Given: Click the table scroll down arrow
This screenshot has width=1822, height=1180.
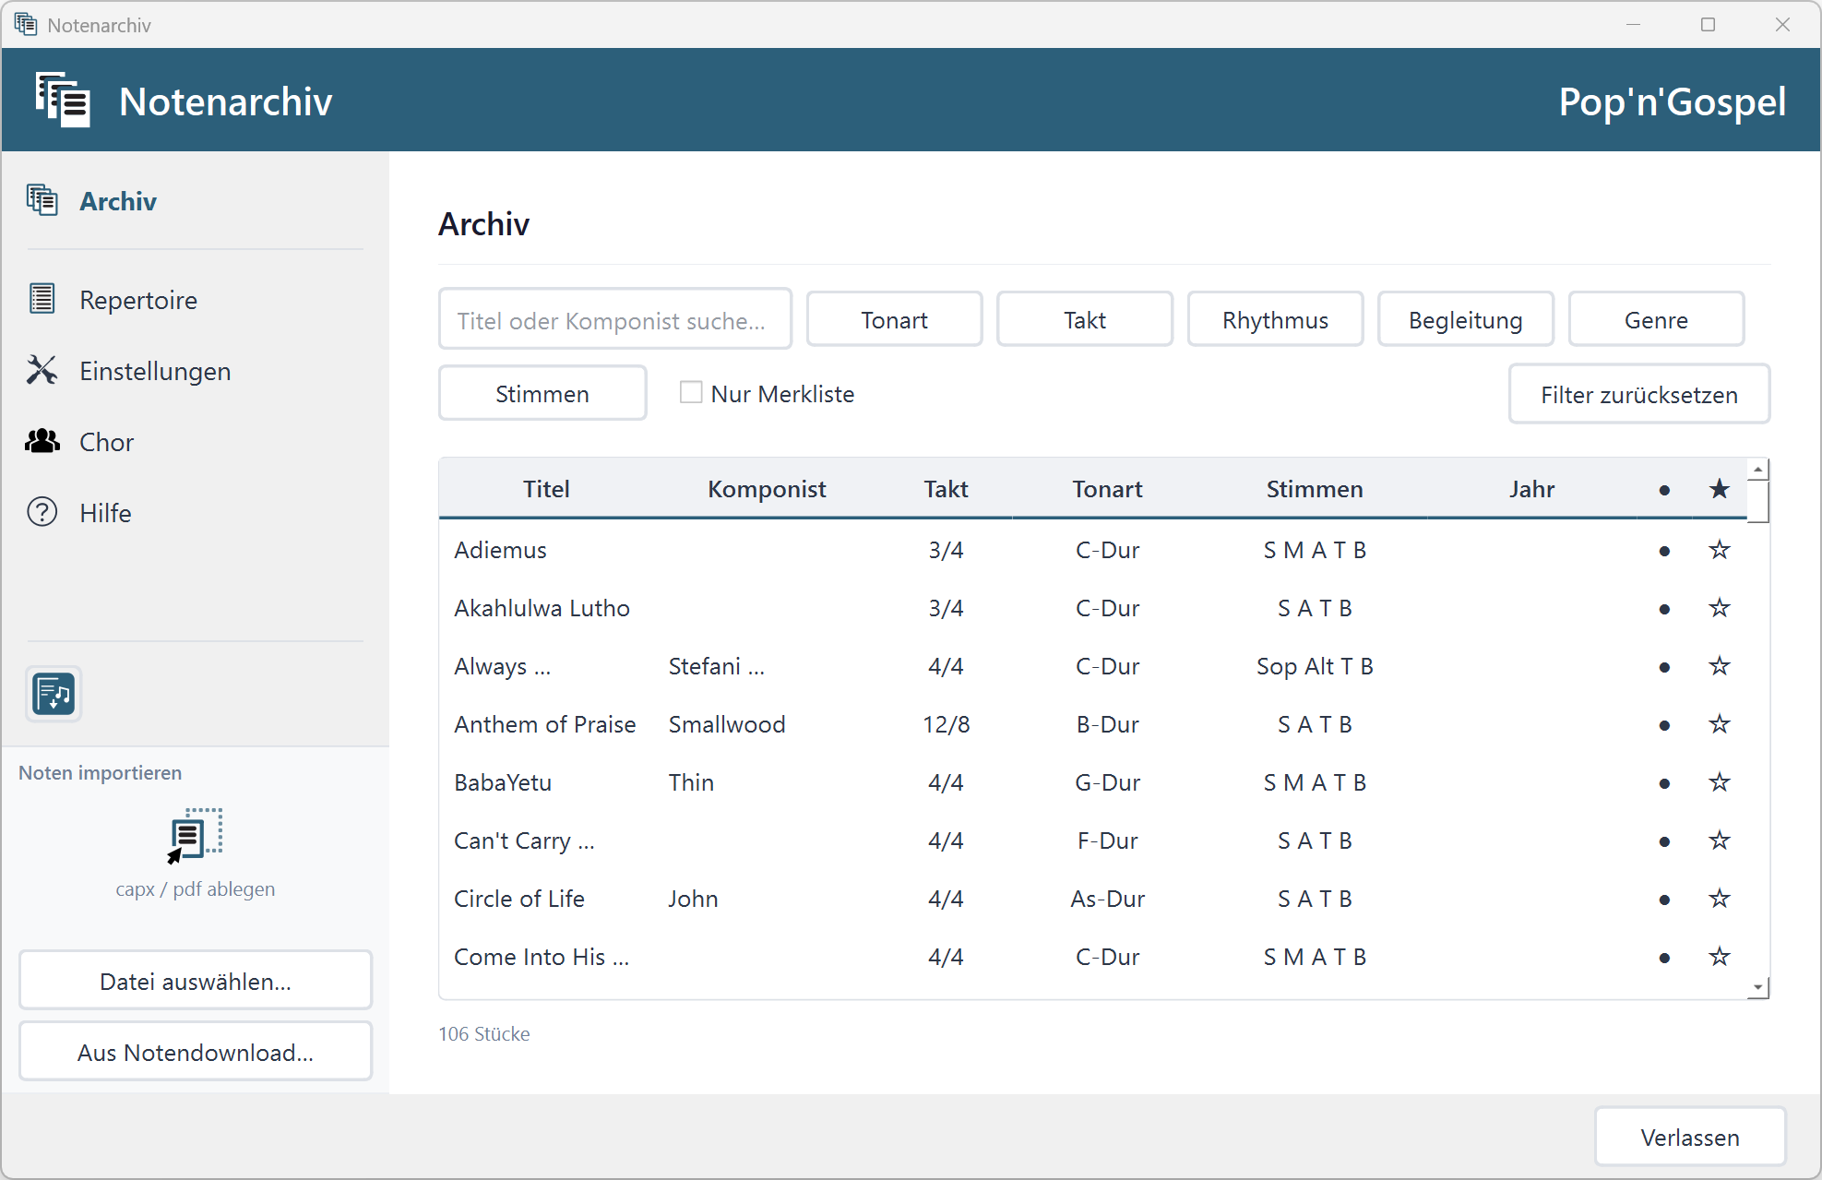Looking at the screenshot, I should [1758, 987].
